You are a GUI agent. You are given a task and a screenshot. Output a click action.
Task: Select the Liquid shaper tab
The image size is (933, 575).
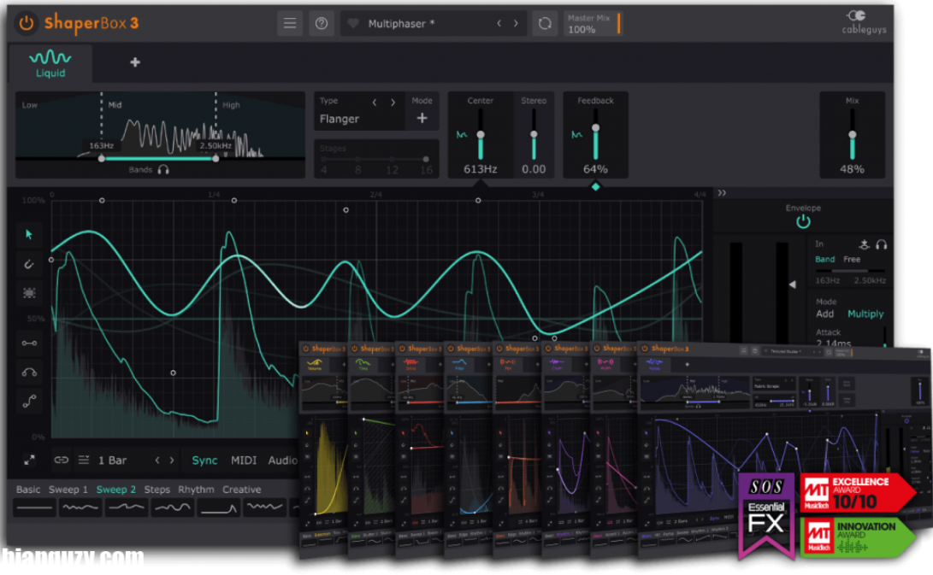coord(50,63)
